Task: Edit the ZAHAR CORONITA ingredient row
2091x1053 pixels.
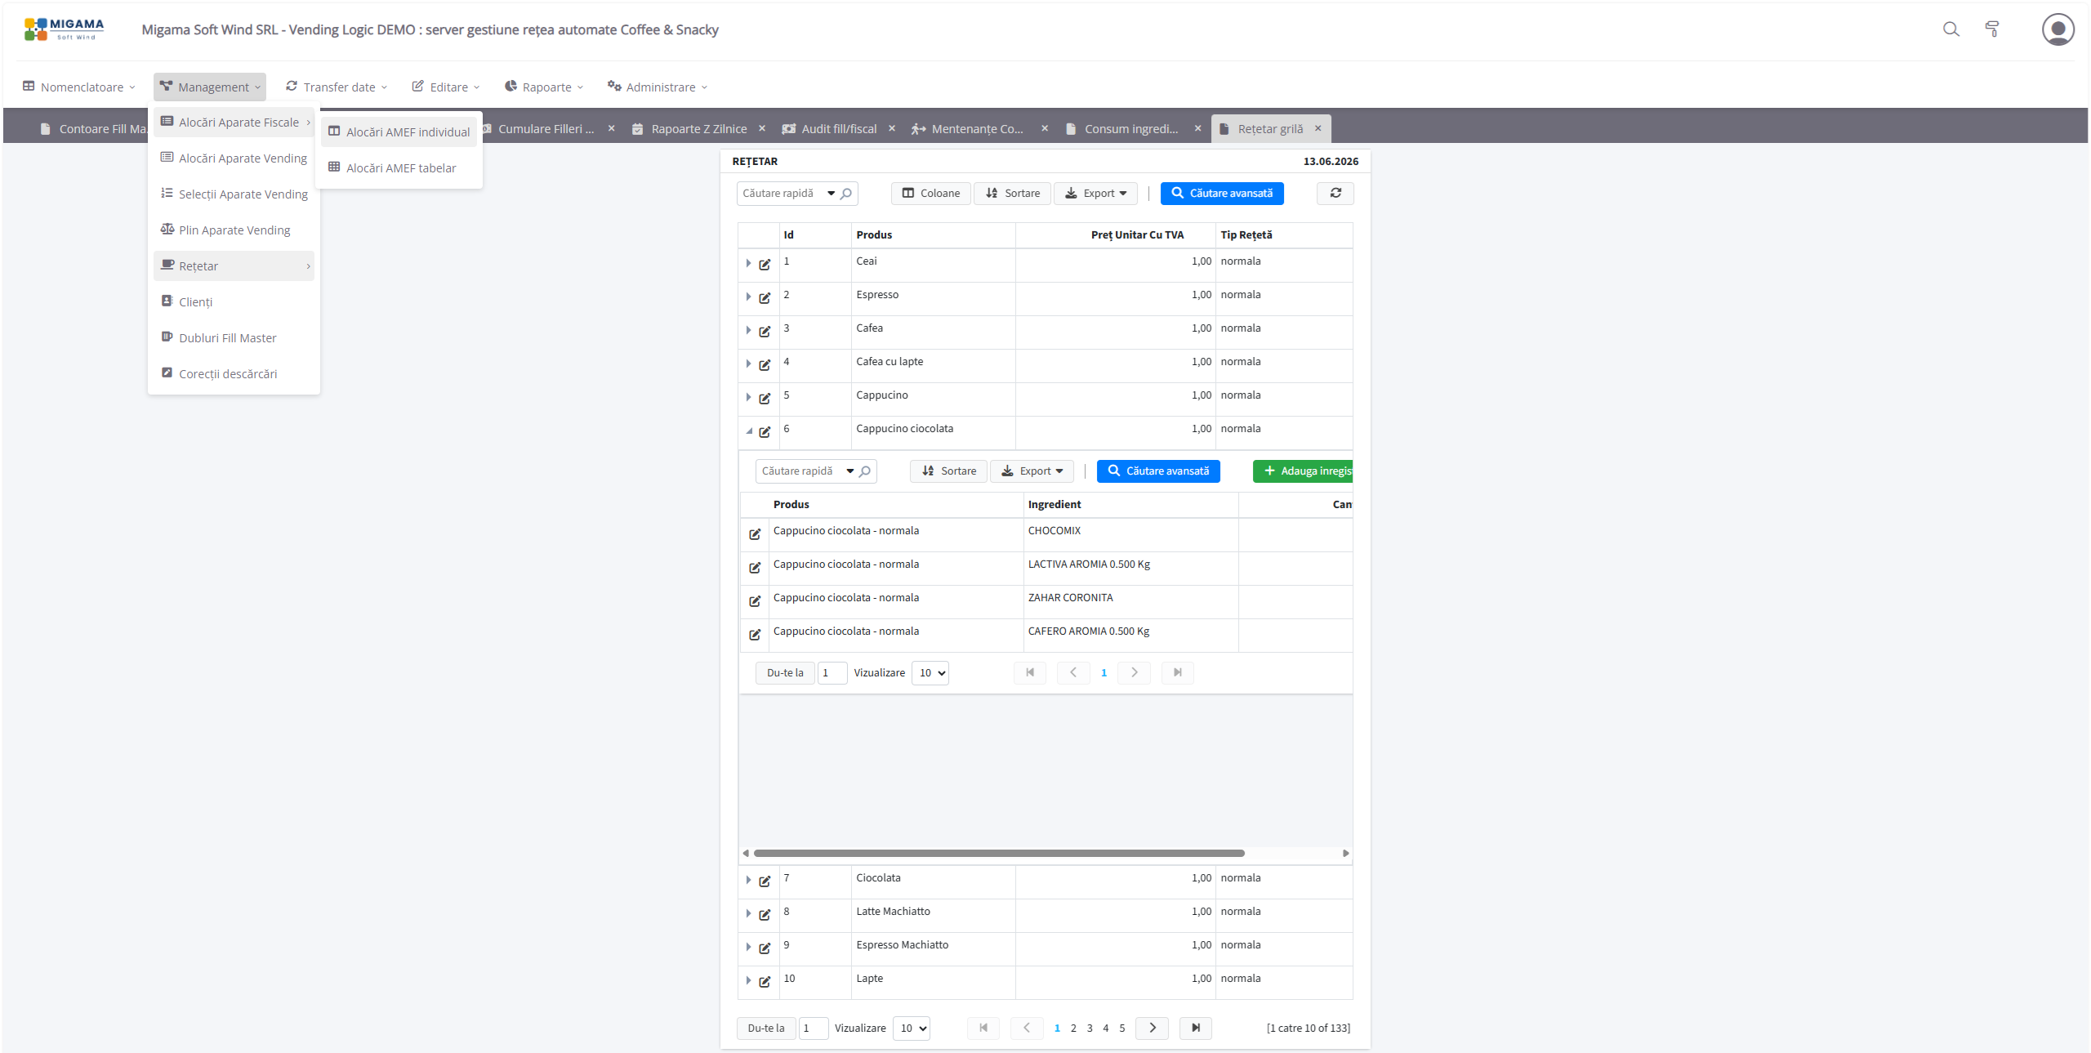Action: click(x=755, y=601)
